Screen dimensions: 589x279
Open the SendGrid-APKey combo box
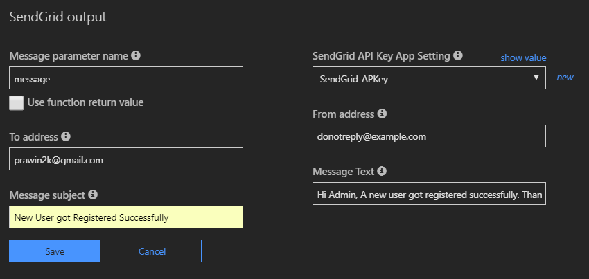[423, 78]
